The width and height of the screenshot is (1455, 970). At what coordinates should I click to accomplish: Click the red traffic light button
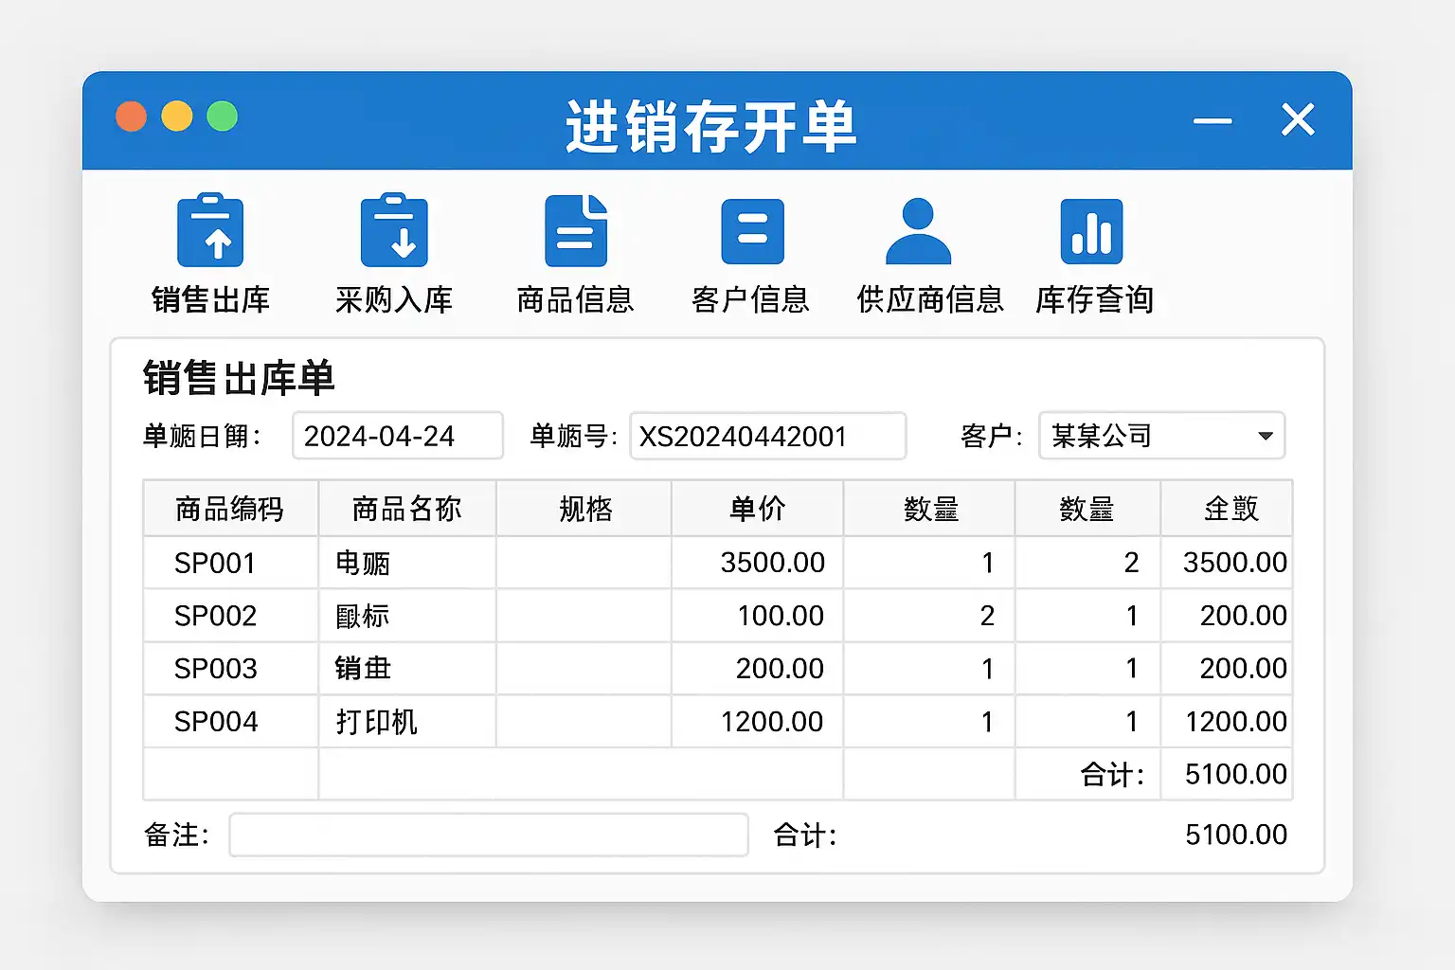132,117
